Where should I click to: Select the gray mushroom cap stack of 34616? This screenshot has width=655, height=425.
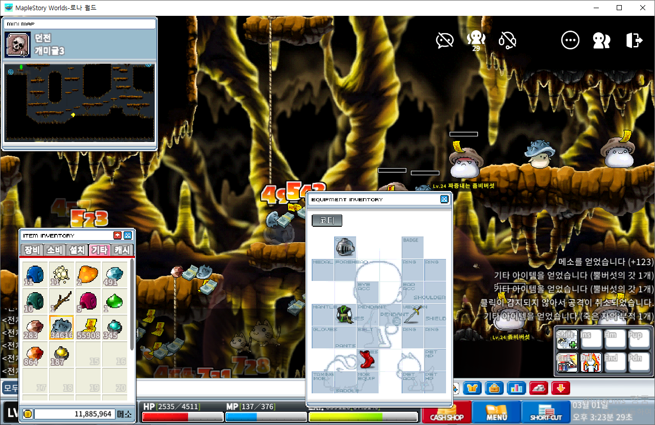(62, 327)
